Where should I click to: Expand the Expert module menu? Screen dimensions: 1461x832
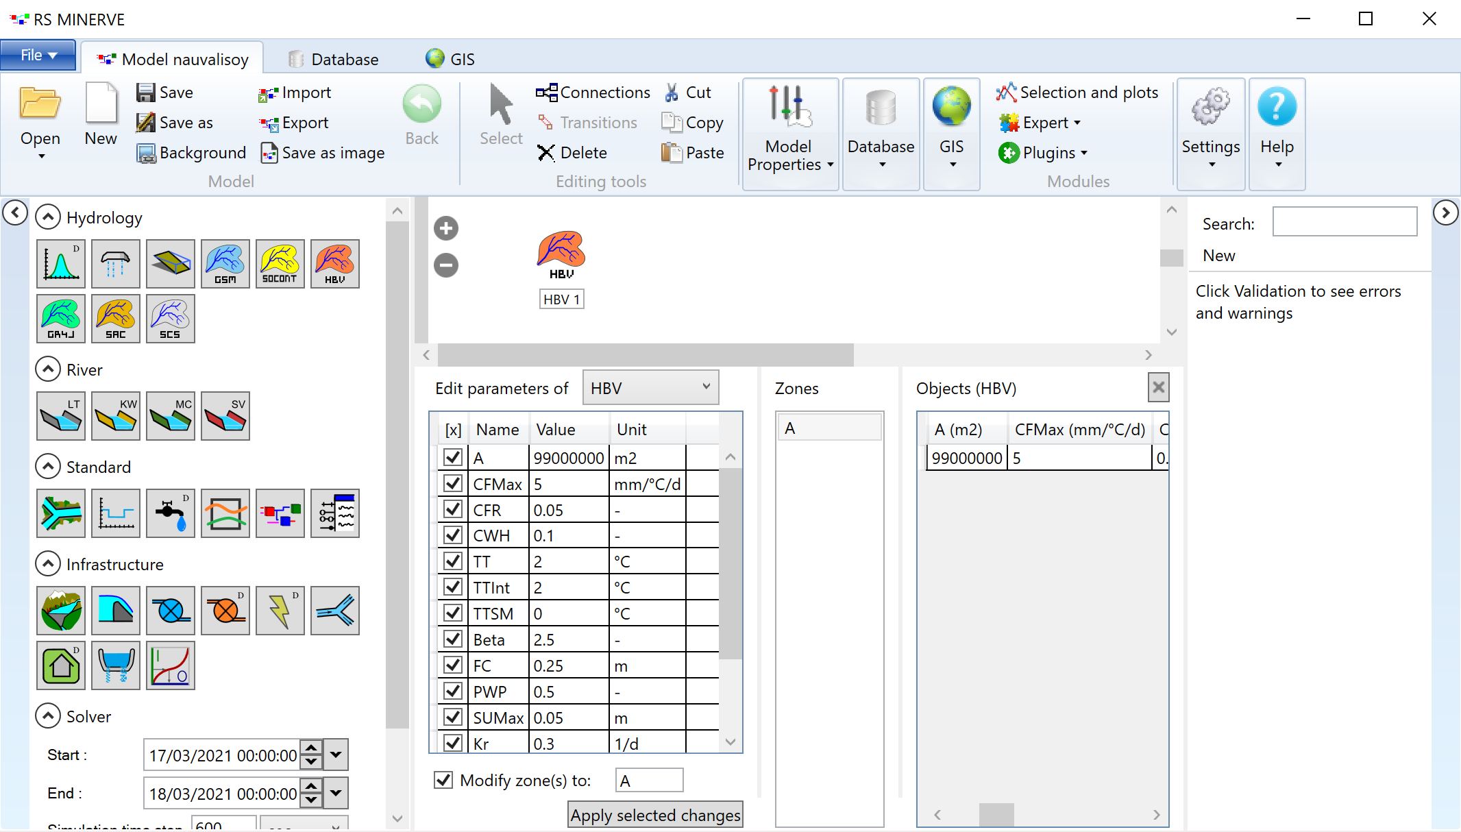coord(1040,123)
